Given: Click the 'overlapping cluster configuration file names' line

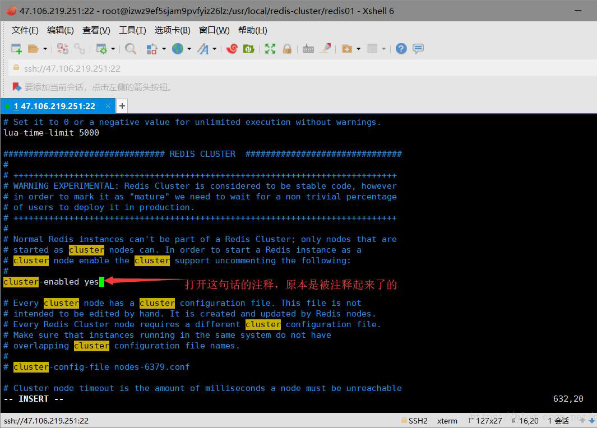Looking at the screenshot, I should (122, 346).
